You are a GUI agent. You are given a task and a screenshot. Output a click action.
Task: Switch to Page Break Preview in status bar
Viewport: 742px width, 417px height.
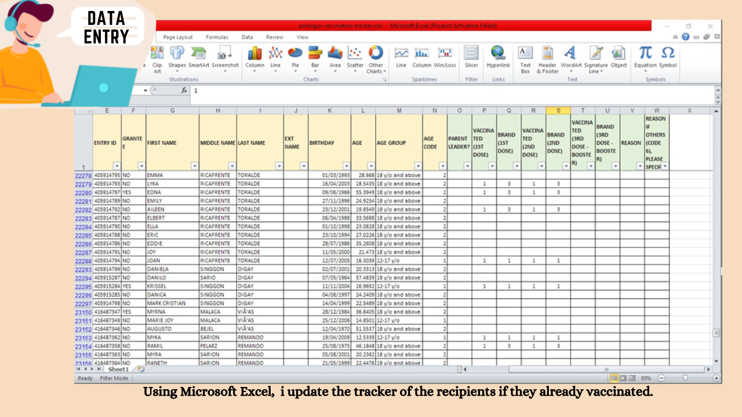coord(632,378)
